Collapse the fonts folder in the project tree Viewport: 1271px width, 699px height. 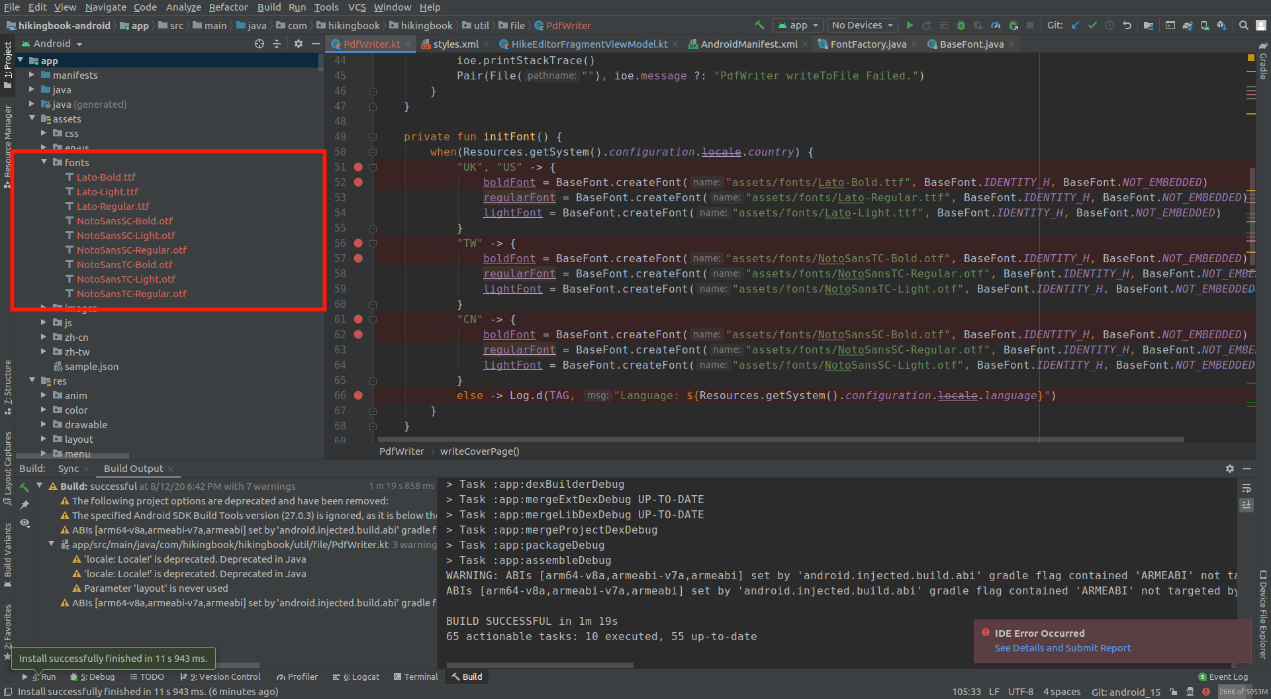(44, 162)
